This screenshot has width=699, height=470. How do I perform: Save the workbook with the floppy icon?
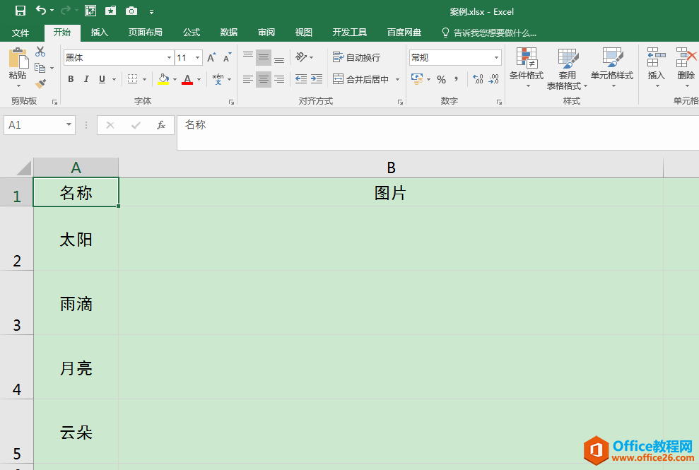[x=20, y=11]
